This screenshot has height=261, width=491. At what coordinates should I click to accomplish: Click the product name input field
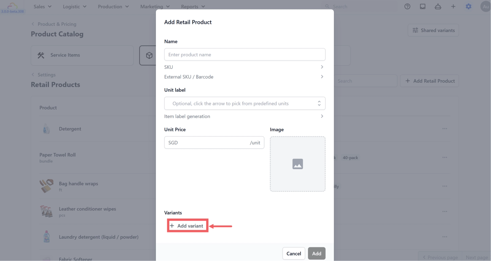245,54
